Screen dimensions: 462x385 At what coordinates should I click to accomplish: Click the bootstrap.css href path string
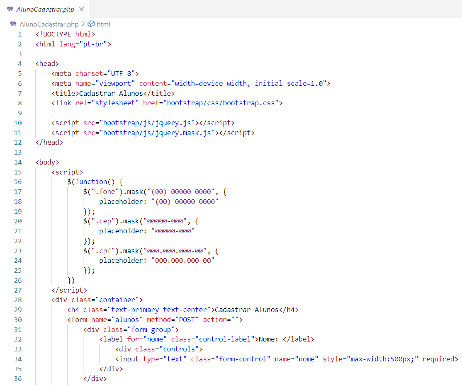coord(221,103)
